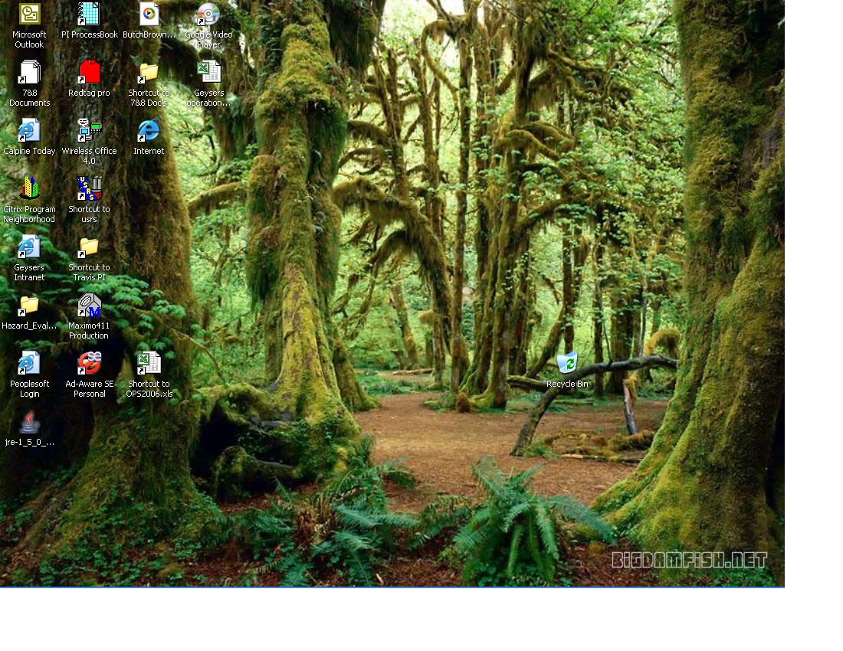The image size is (843, 651).
Task: Click the Internet Explorer icon labeled Internet
Action: 149,131
